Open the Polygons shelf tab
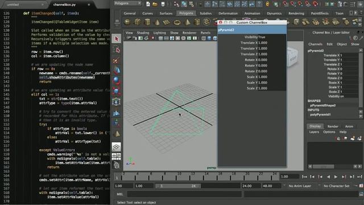The height and width of the screenshot is (205, 364). tap(186, 13)
